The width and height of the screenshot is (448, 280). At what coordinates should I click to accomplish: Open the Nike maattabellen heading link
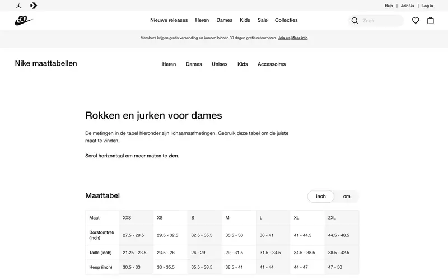tap(46, 63)
